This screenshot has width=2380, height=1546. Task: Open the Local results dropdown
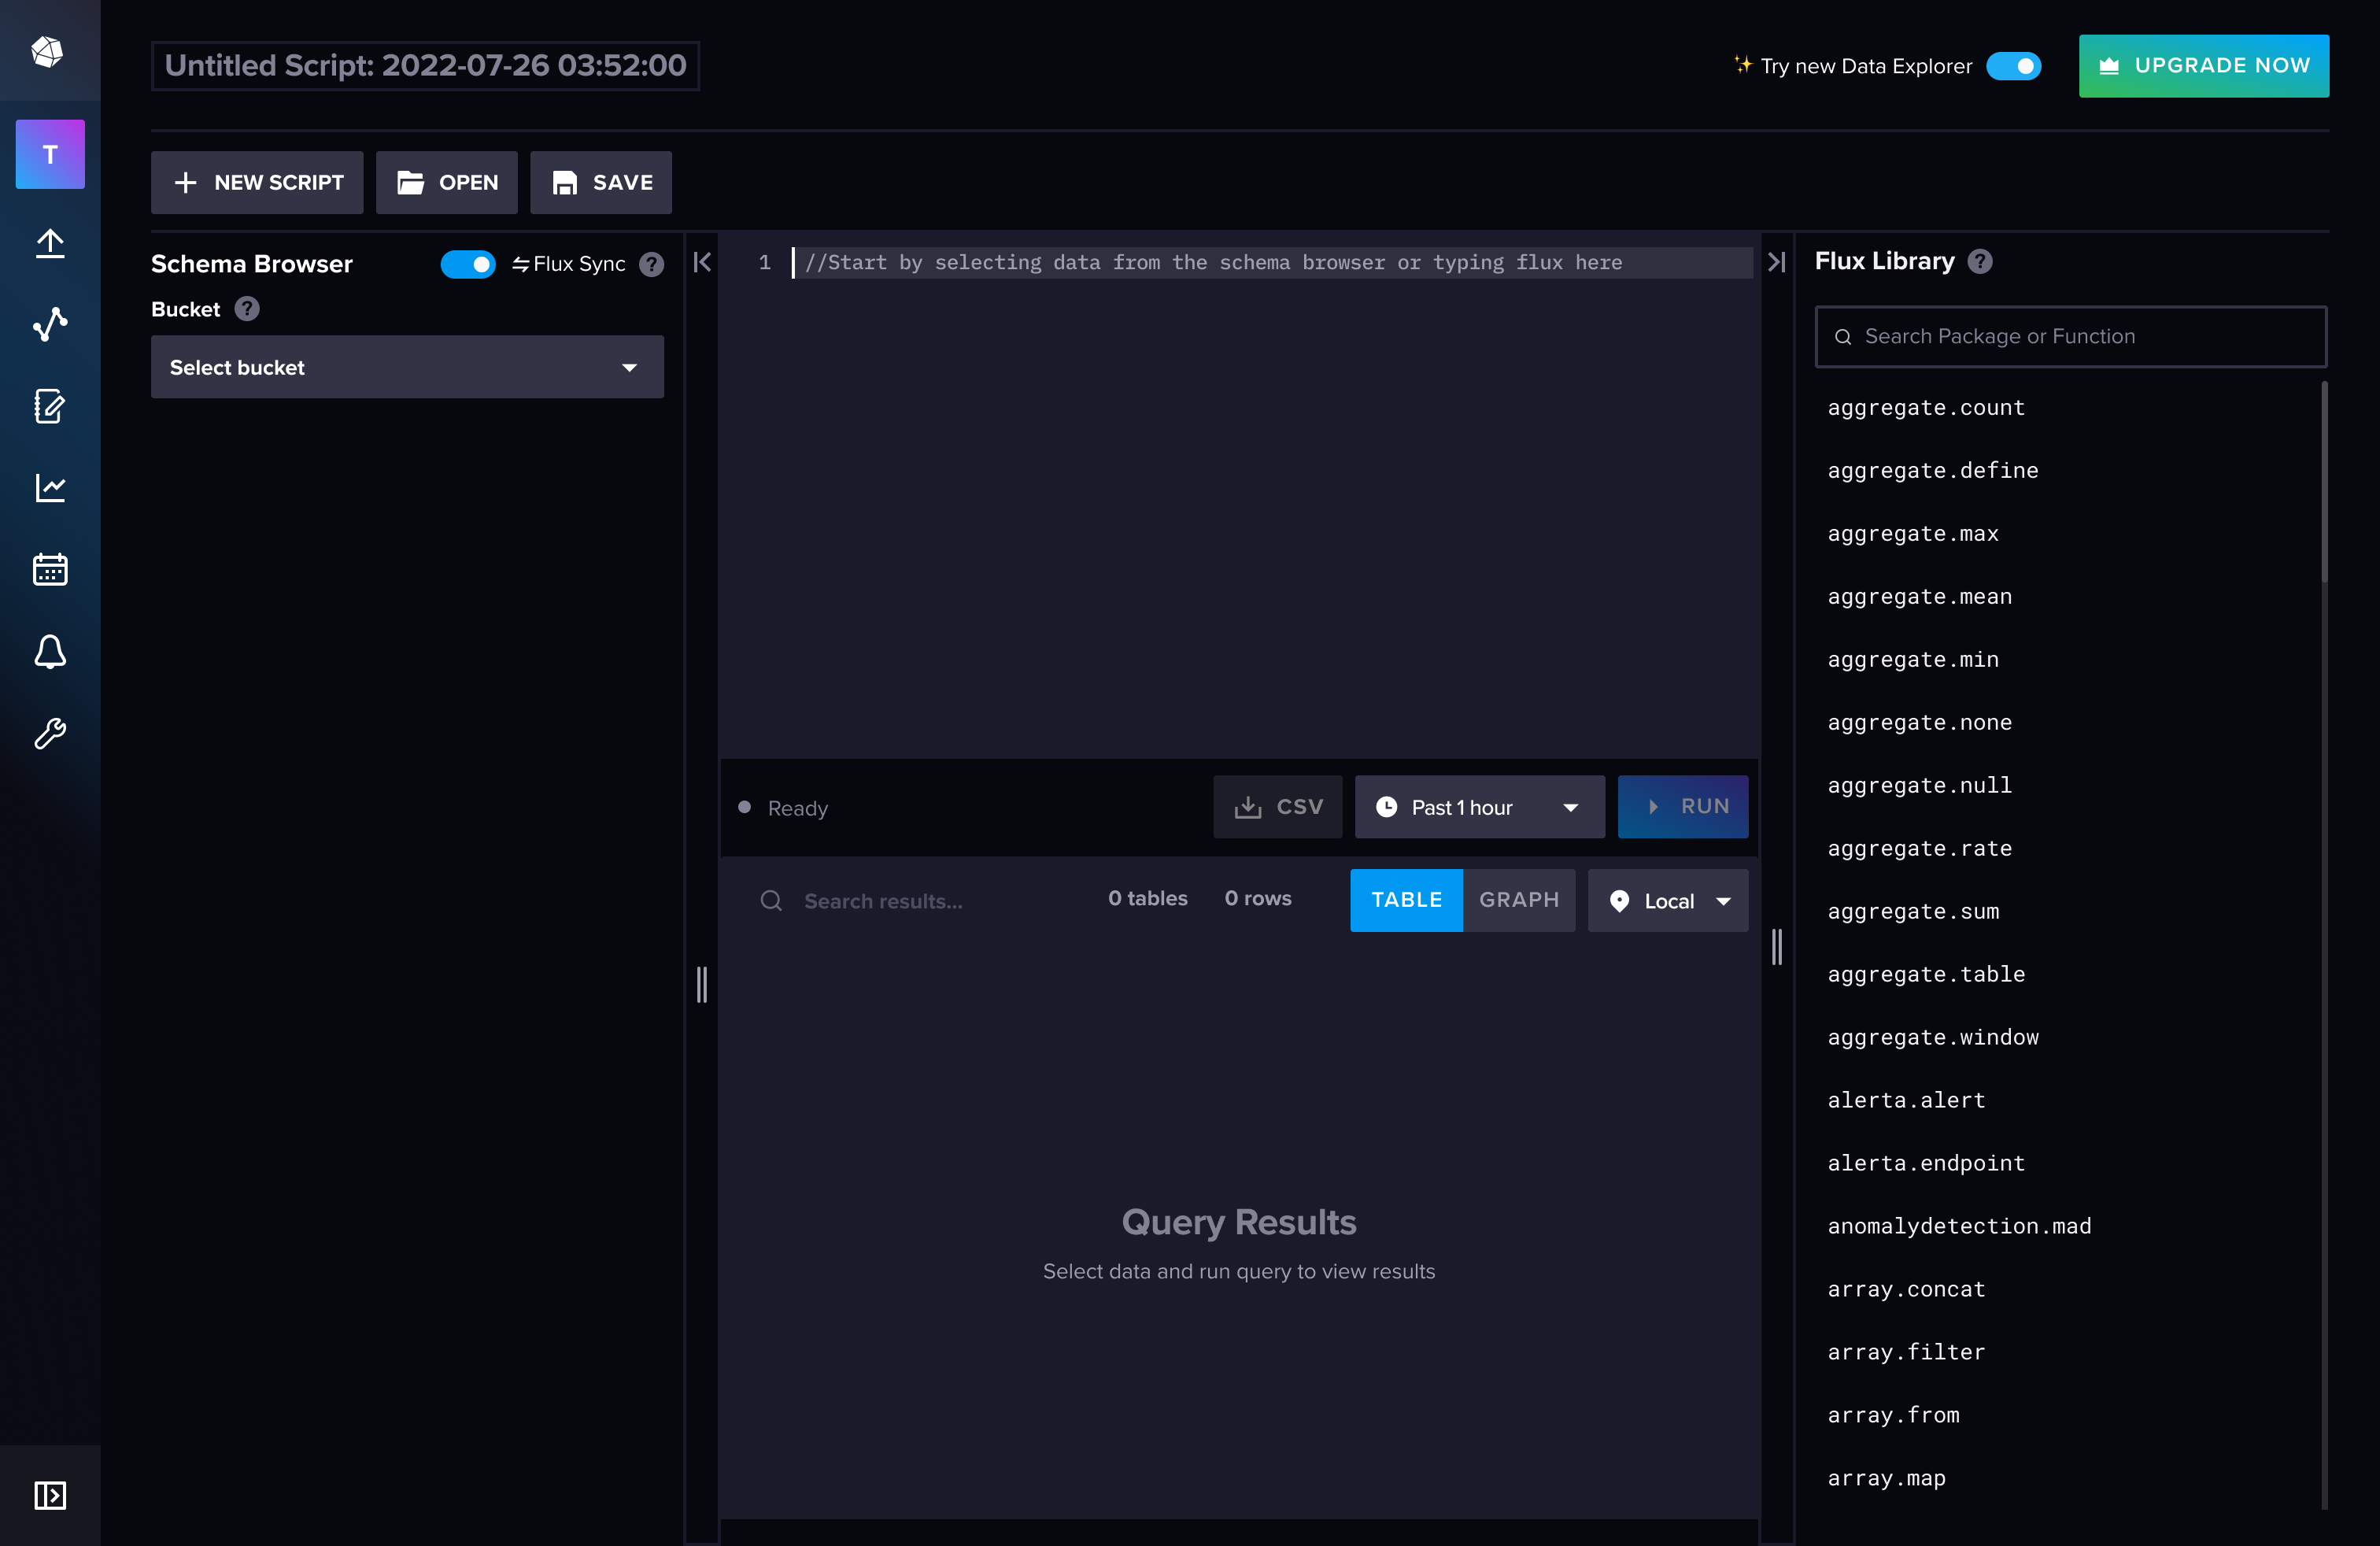point(1667,900)
